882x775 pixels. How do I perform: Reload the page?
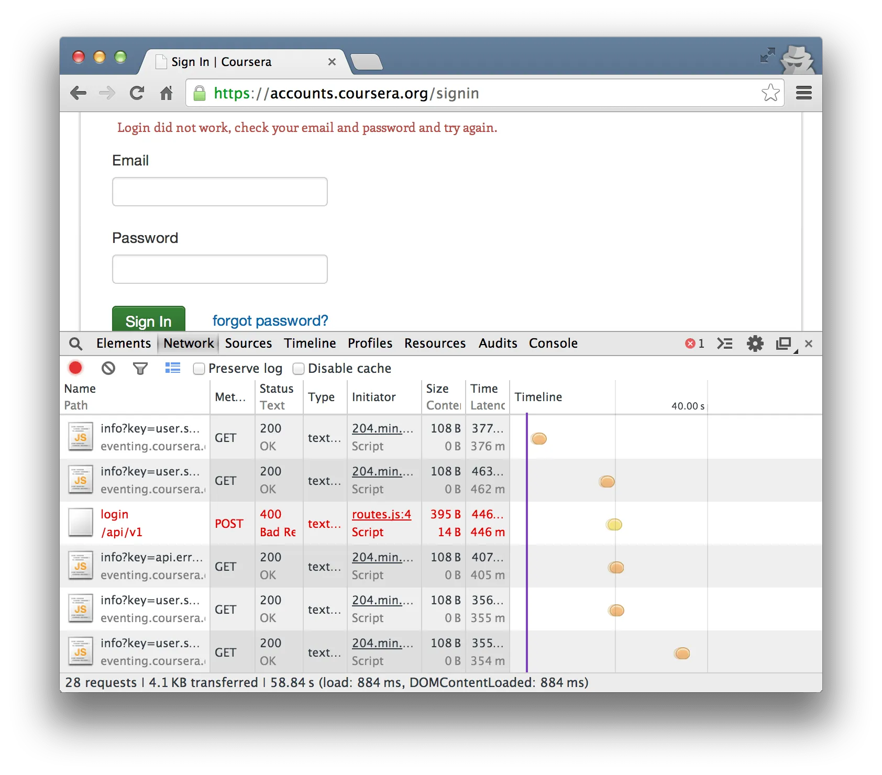click(137, 93)
